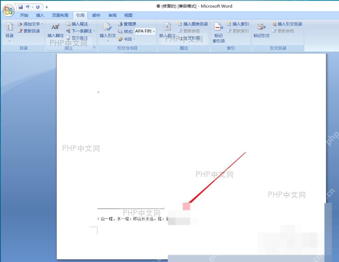Click the 插入题注 icon
The image size is (339, 262).
pyautogui.click(x=167, y=27)
